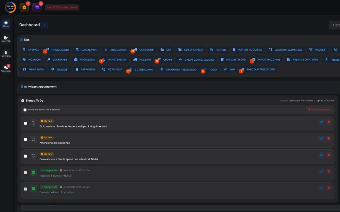The width and height of the screenshot is (340, 212).
Task: Click the Elimina selezionati button
Action: (319, 110)
